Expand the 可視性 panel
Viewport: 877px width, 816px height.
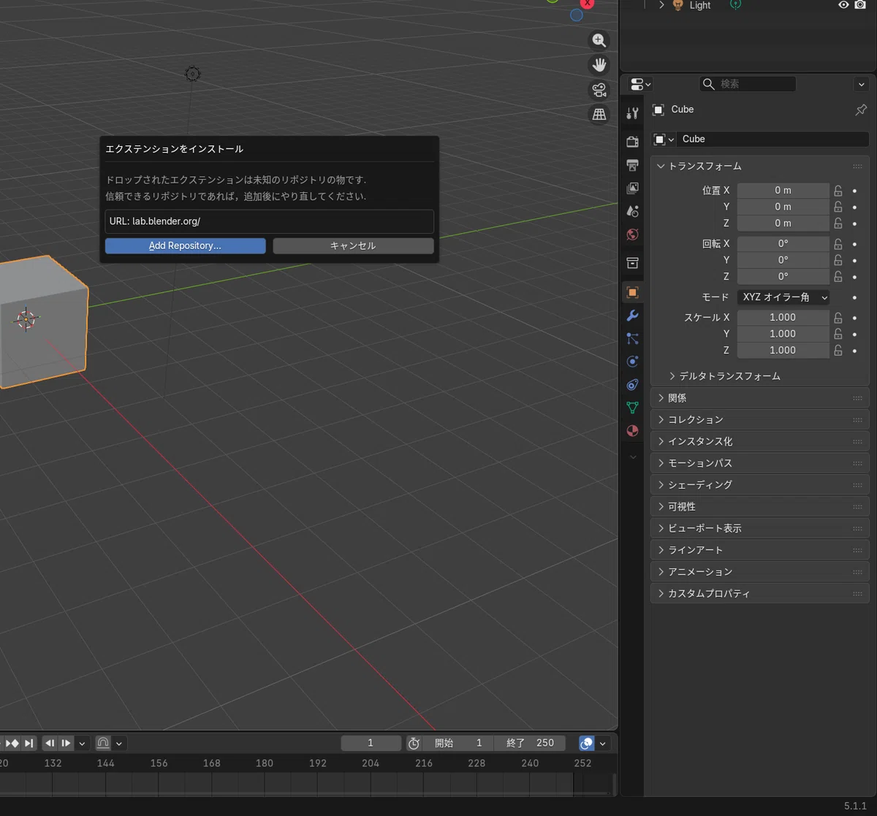pyautogui.click(x=760, y=506)
